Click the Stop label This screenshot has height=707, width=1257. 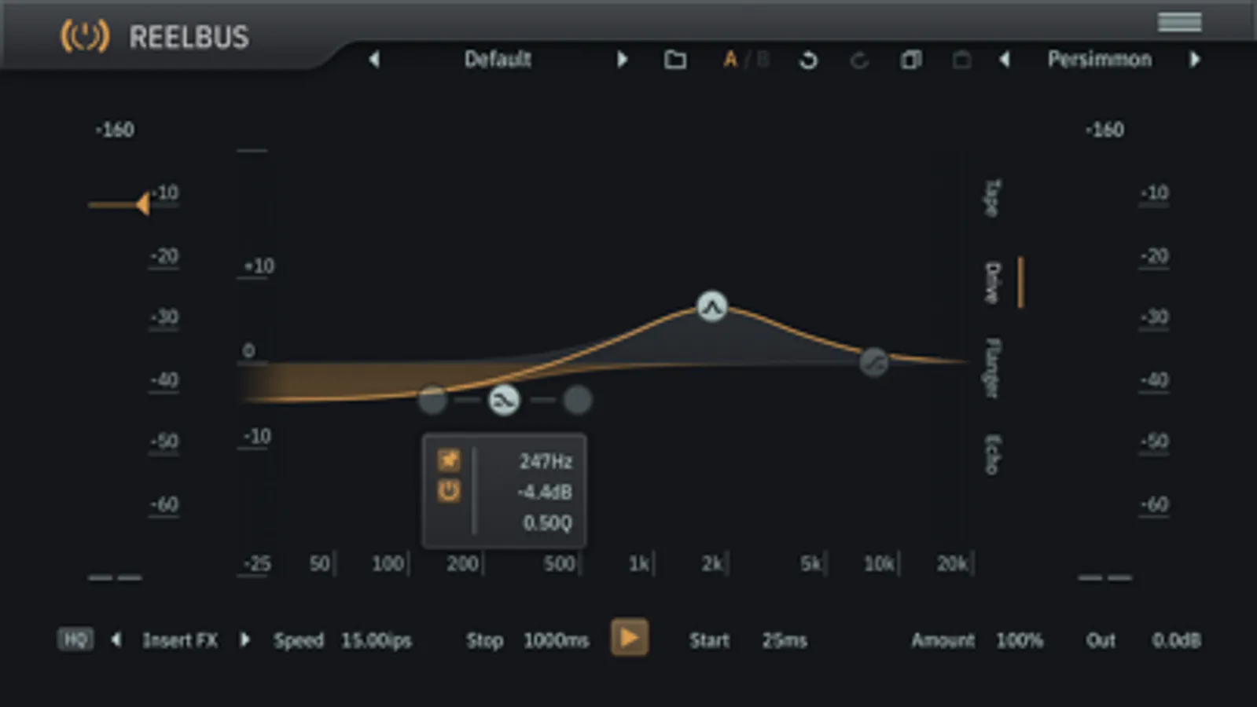point(484,640)
